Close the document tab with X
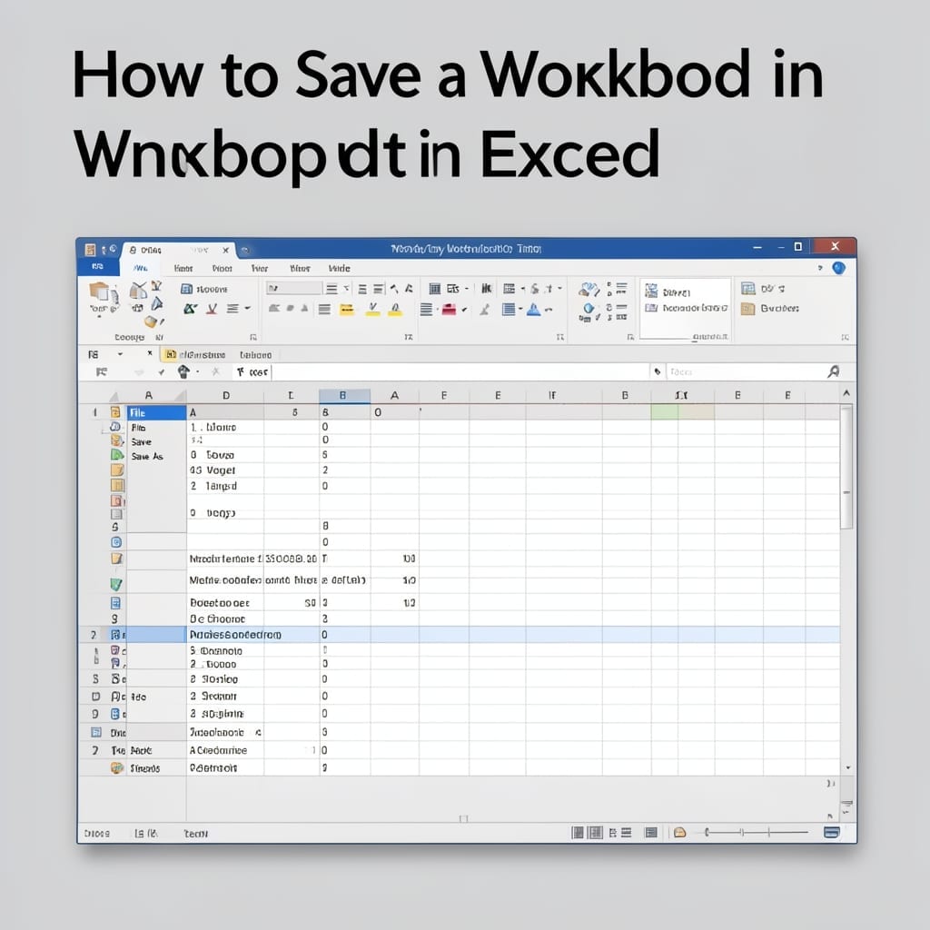This screenshot has width=930, height=930. pyautogui.click(x=225, y=251)
